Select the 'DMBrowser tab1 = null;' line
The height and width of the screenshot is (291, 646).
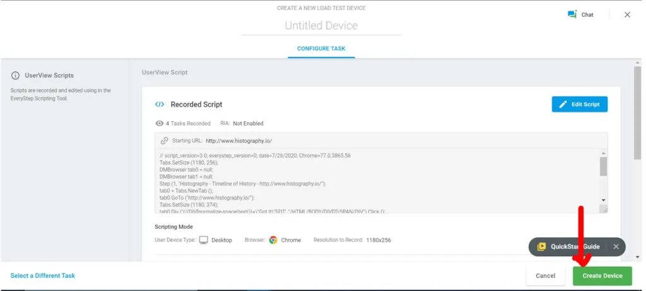[x=186, y=177]
